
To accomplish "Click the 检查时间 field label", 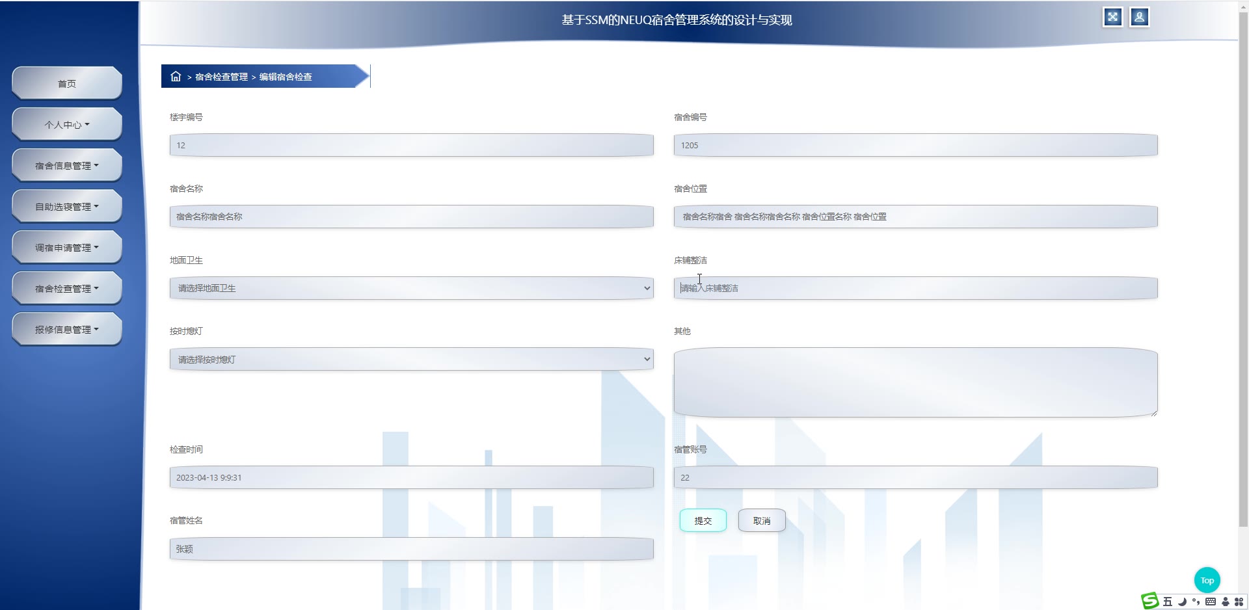I will 186,449.
